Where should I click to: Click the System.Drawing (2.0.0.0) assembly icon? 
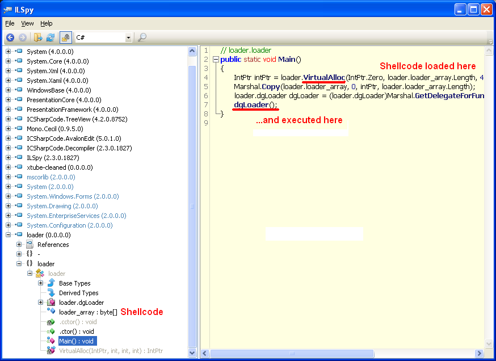click(19, 205)
